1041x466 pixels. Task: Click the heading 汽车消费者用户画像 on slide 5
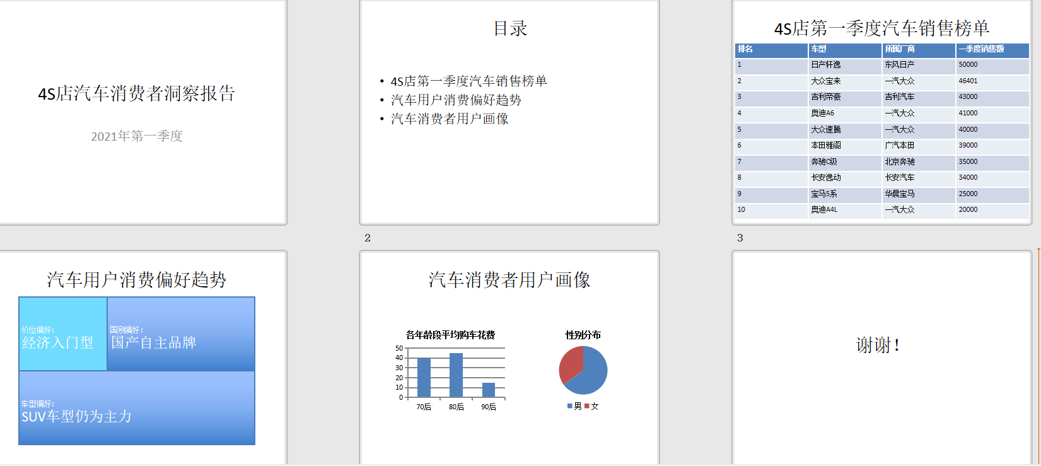point(509,280)
